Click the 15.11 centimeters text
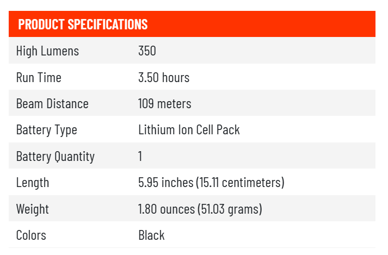Image resolution: width=388 pixels, height=255 pixels. [240, 183]
